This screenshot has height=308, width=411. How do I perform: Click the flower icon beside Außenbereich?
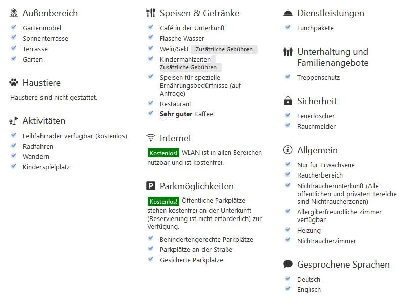click(14, 13)
